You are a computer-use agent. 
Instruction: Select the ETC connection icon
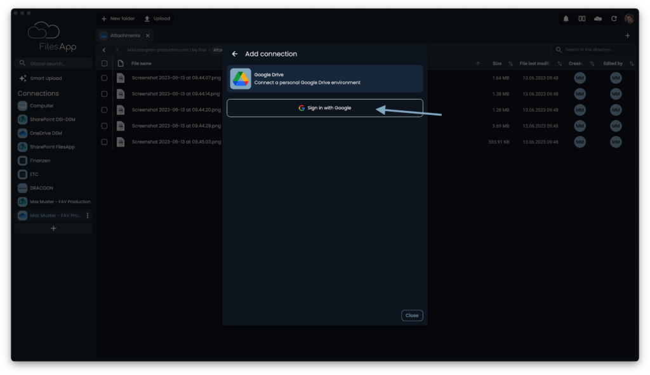(22, 174)
